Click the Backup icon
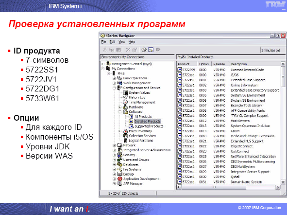The height and width of the screenshot is (215, 287). click(x=119, y=174)
